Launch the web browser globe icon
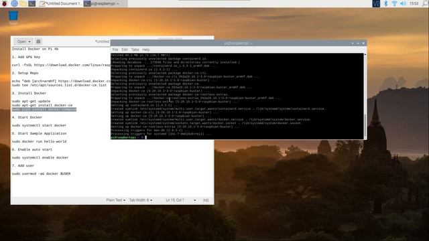The image size is (429, 241). [x=14, y=3]
